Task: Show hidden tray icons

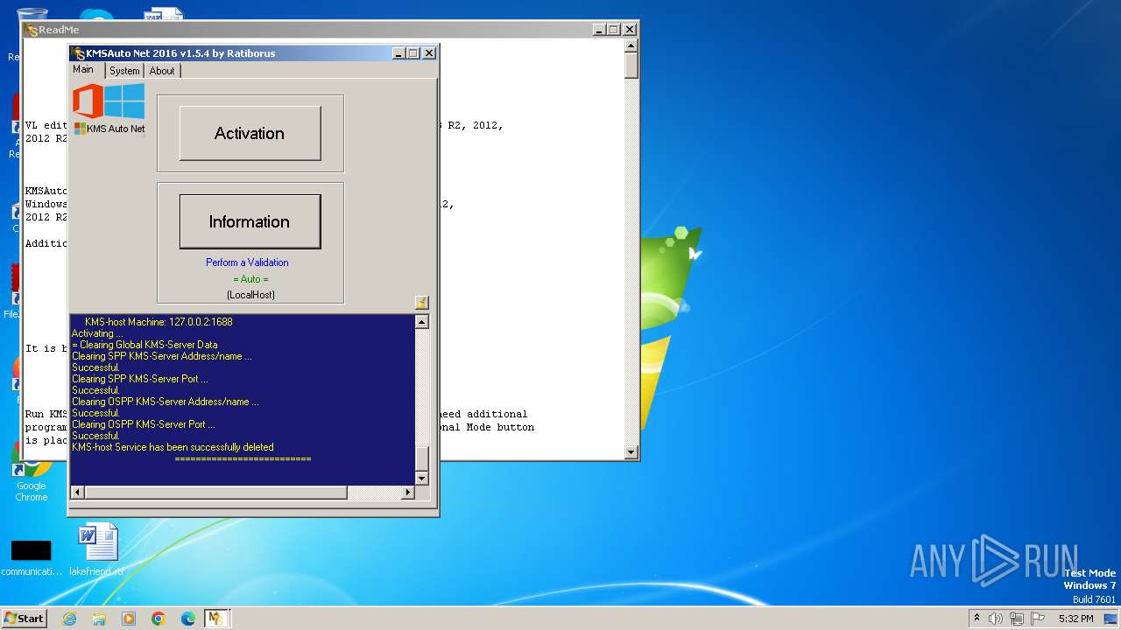Action: click(977, 619)
